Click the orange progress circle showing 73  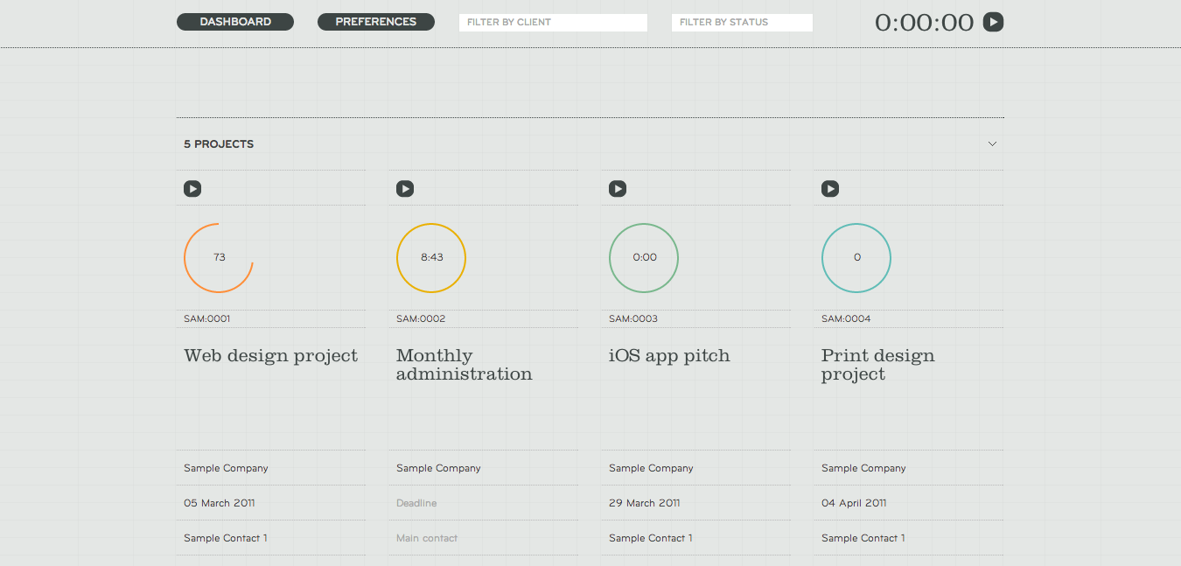219,257
